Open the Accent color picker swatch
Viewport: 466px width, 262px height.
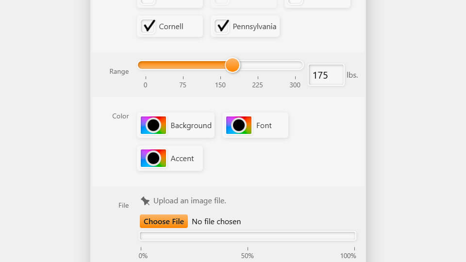coord(153,158)
